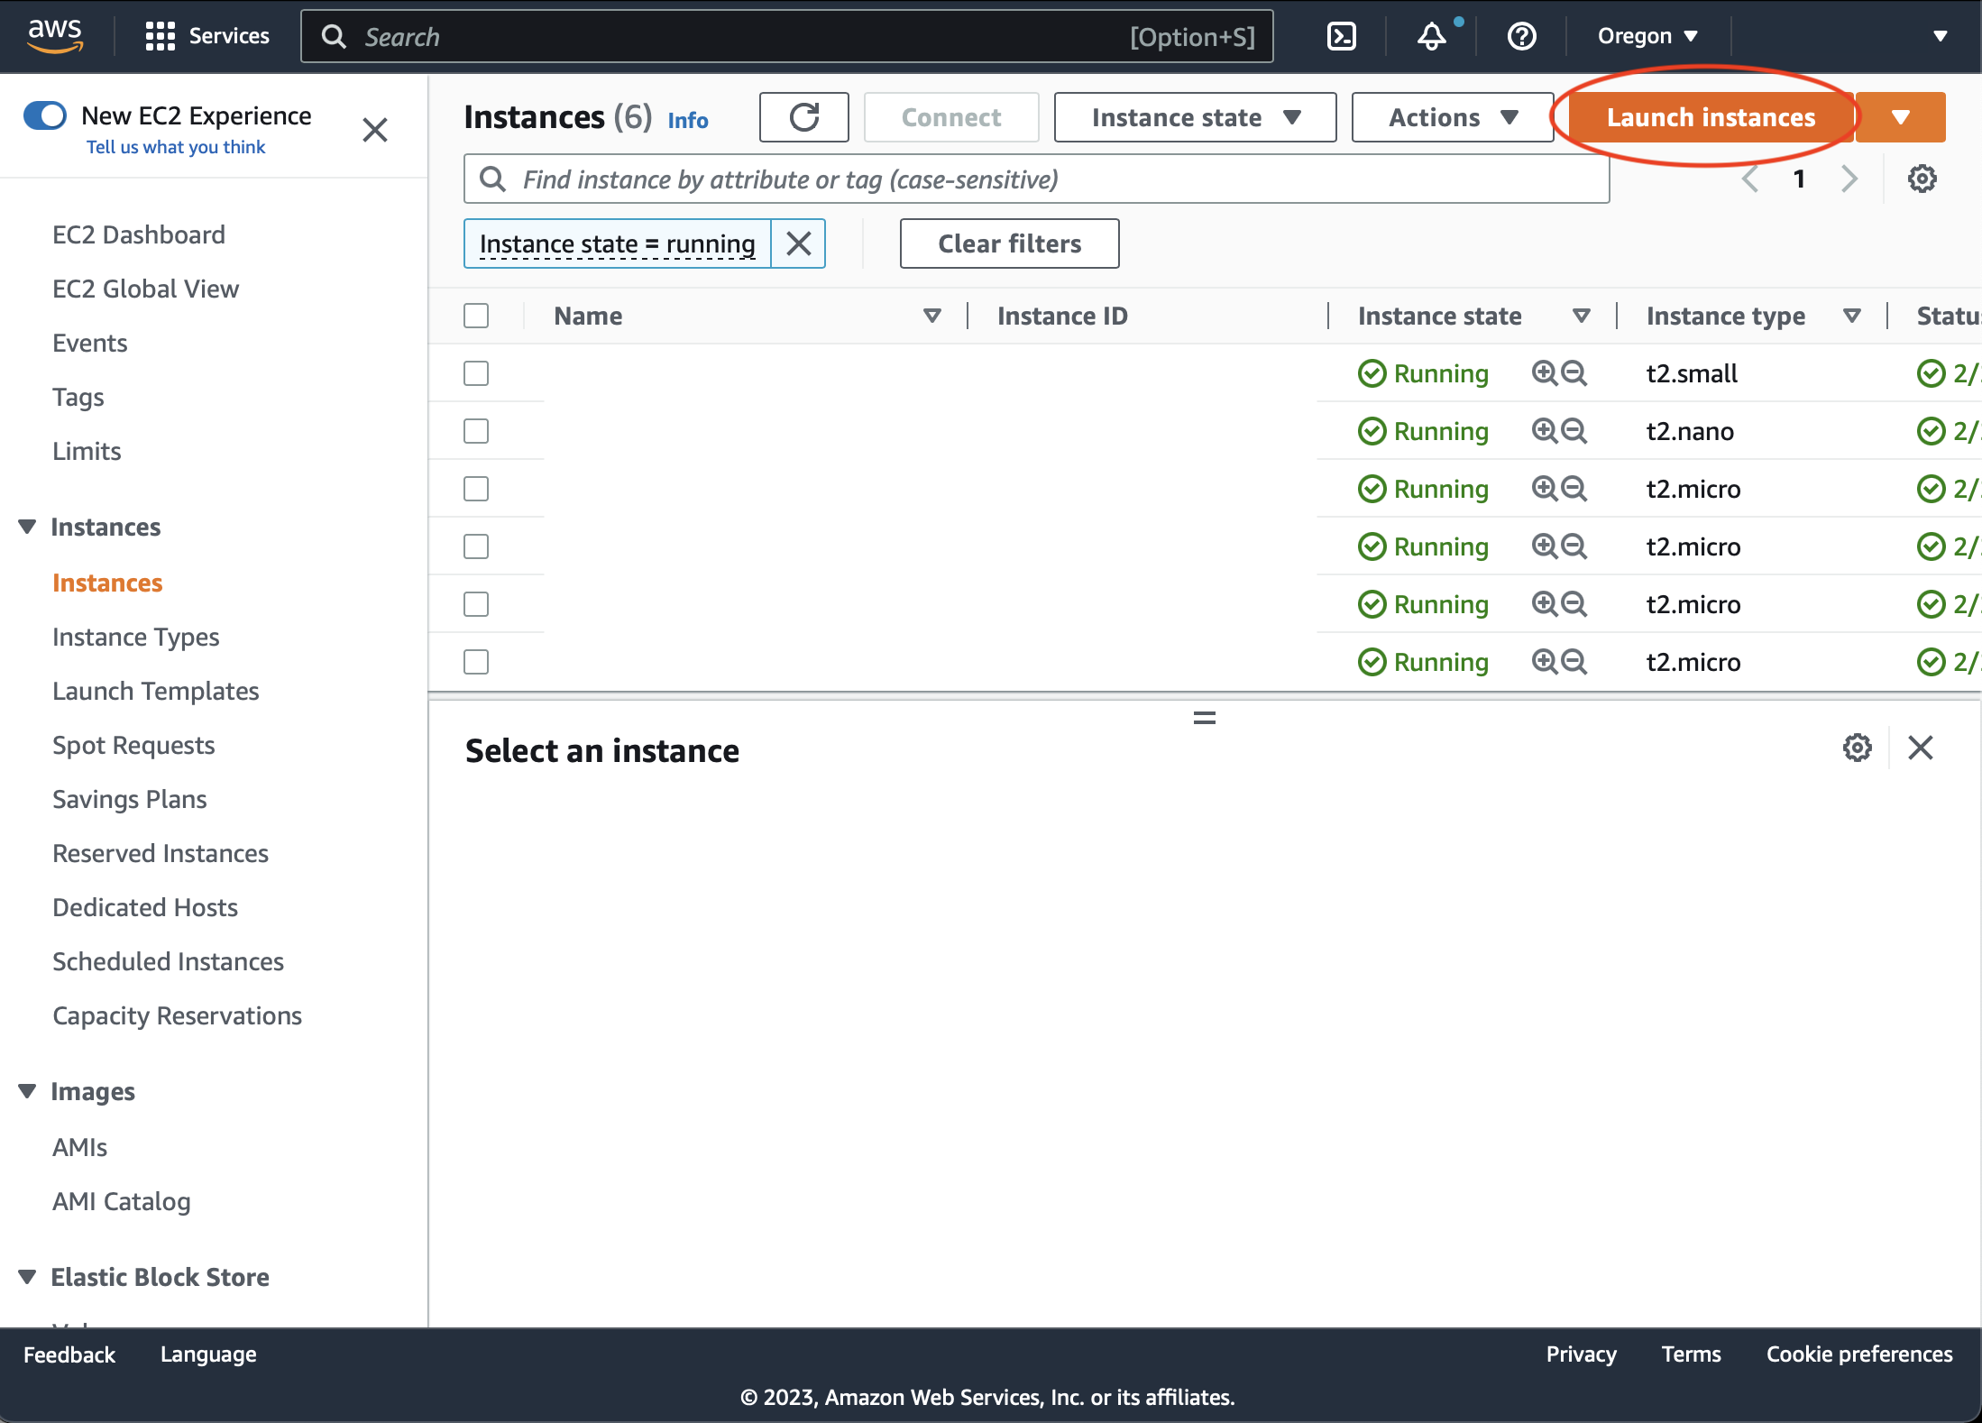This screenshot has height=1423, width=1982.
Task: Collapse the Images sidebar section
Action: tap(27, 1091)
